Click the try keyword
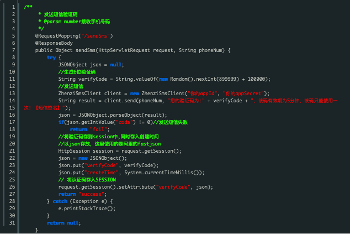This screenshot has height=234, width=350. click(x=51, y=57)
